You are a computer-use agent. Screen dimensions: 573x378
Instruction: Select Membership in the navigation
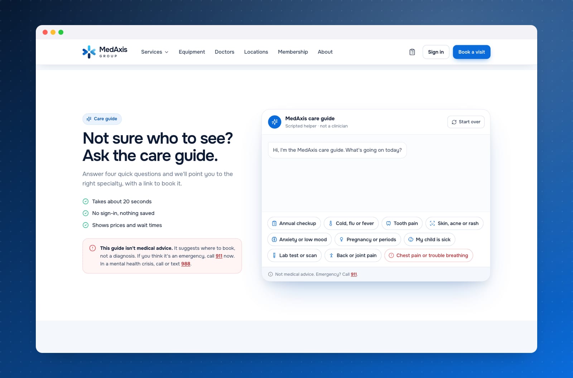(293, 52)
